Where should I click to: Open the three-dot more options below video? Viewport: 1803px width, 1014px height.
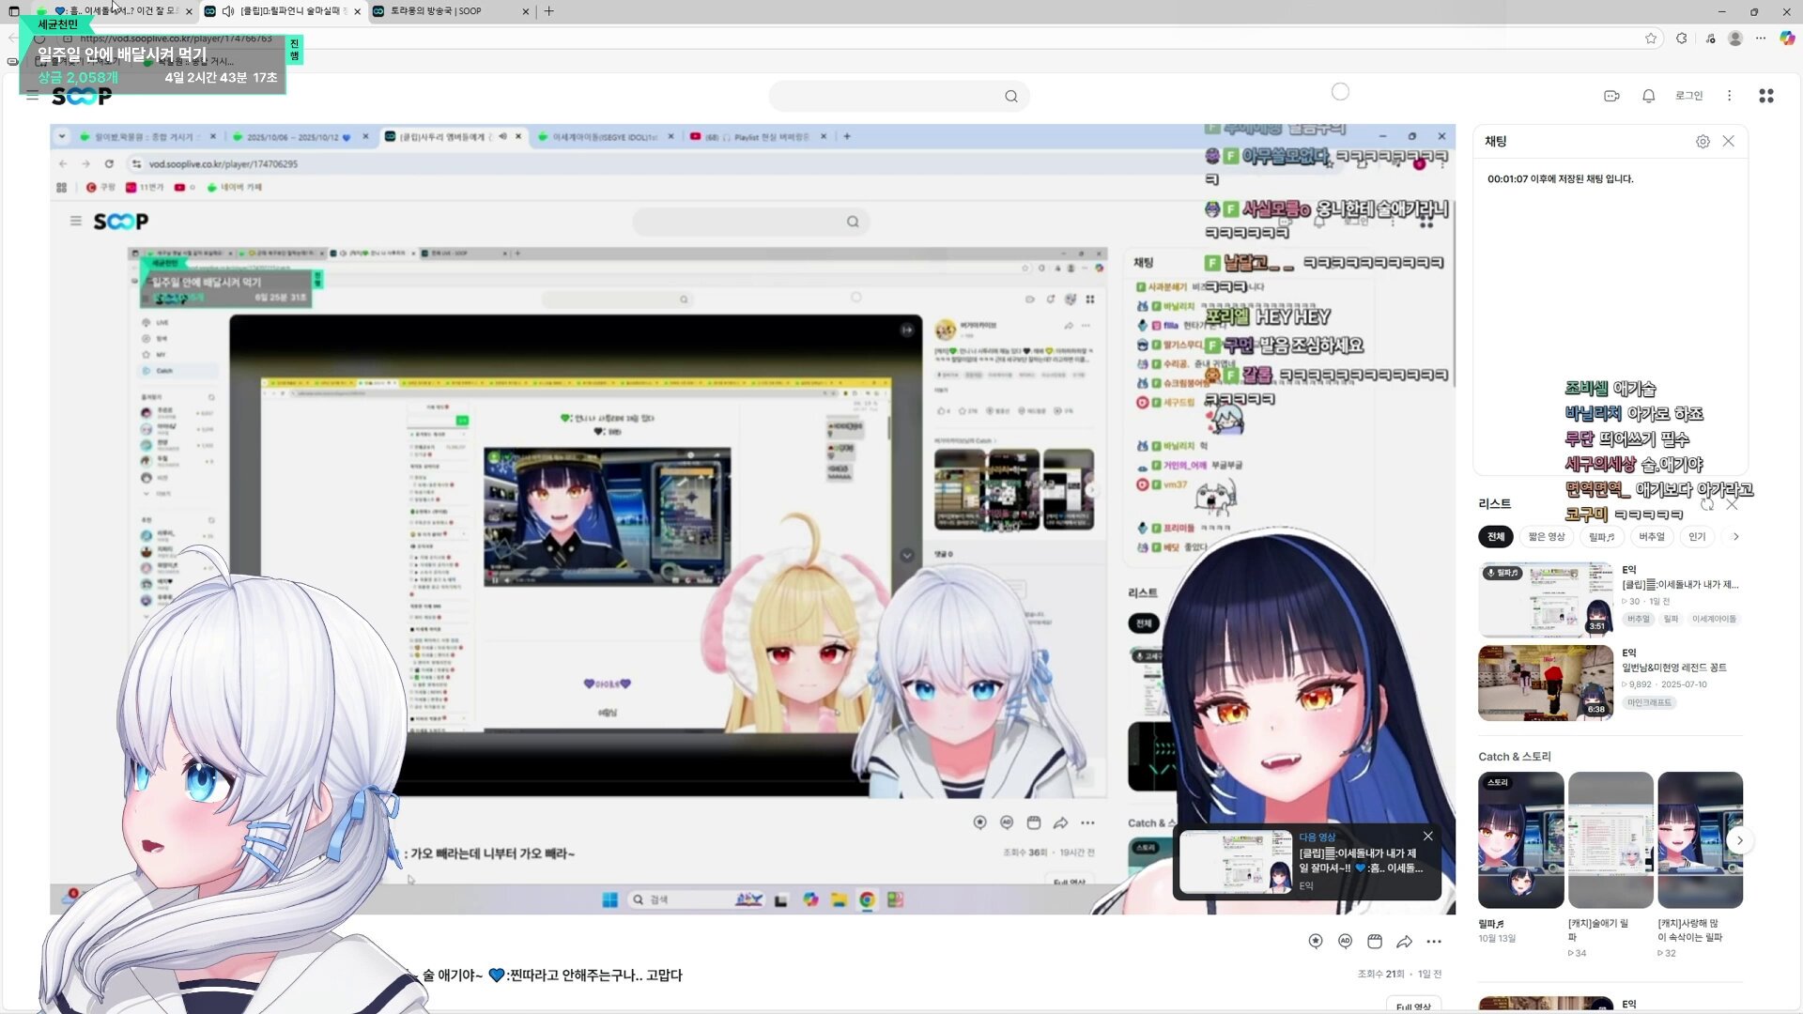tap(1434, 942)
